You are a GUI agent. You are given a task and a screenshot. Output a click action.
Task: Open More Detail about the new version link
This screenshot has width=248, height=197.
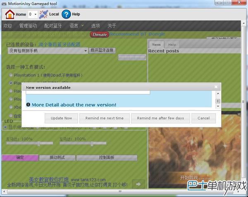74,105
